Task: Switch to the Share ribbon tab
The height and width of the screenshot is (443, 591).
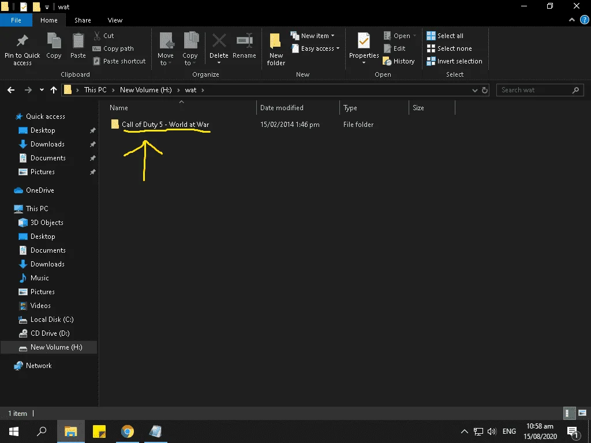Action: click(x=83, y=20)
